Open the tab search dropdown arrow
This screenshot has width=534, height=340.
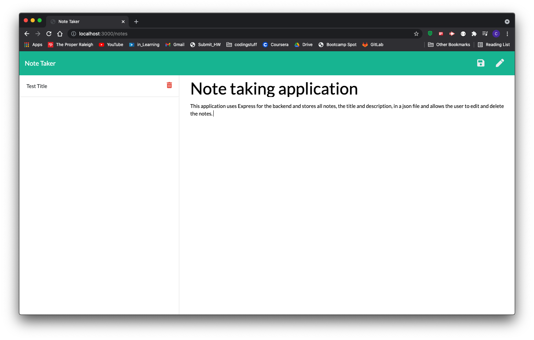pos(507,22)
